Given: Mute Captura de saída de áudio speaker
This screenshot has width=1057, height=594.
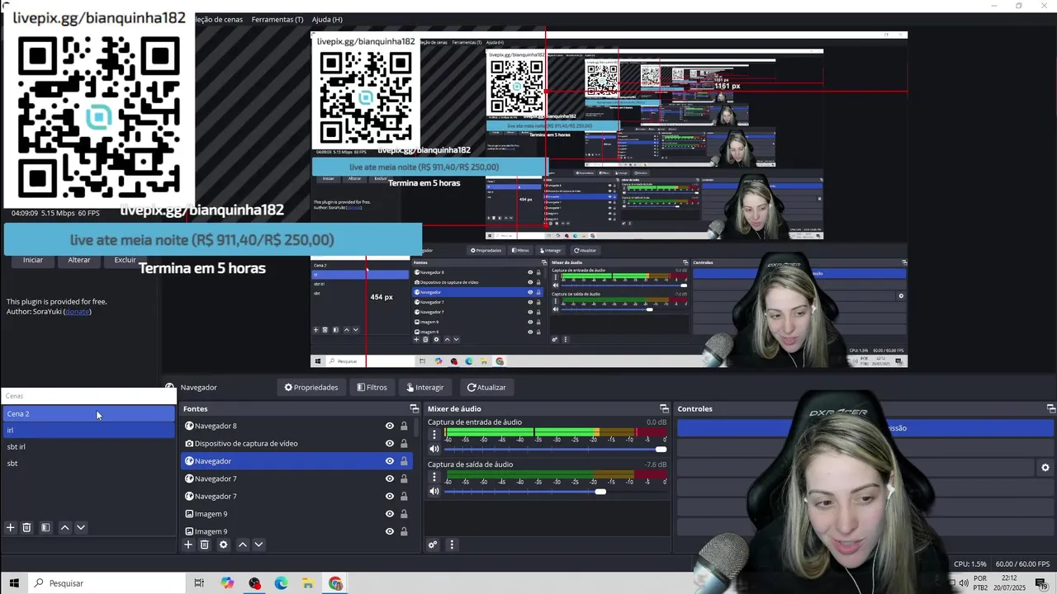Looking at the screenshot, I should pyautogui.click(x=434, y=492).
